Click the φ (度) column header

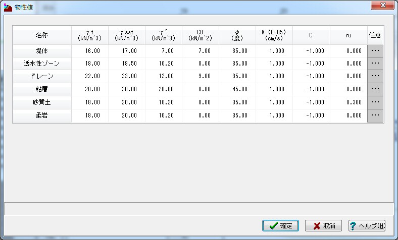pos(237,35)
